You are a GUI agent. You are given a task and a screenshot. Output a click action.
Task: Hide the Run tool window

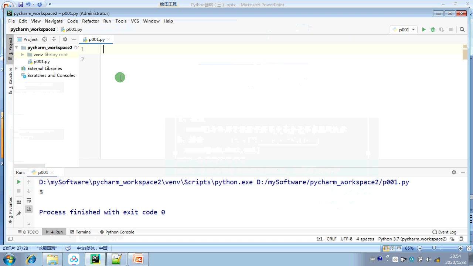pyautogui.click(x=463, y=172)
